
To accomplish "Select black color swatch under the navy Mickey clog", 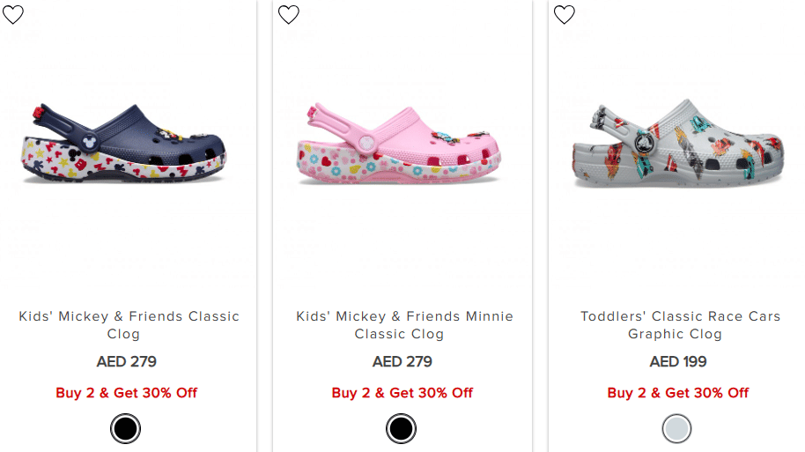I will tap(126, 429).
